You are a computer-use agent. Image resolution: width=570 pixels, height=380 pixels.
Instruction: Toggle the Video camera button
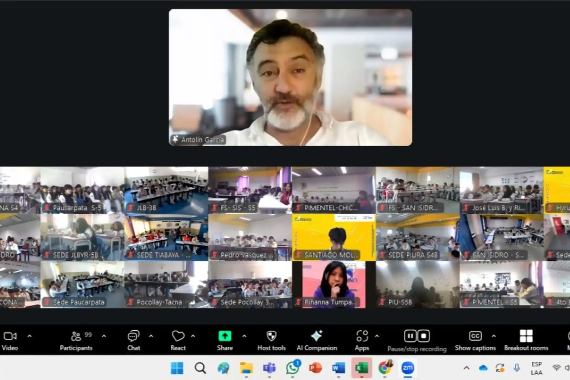tap(10, 340)
